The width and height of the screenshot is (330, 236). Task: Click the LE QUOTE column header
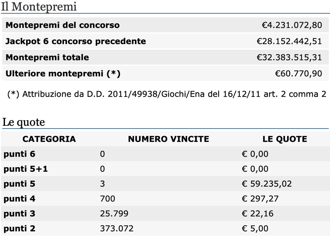point(285,139)
